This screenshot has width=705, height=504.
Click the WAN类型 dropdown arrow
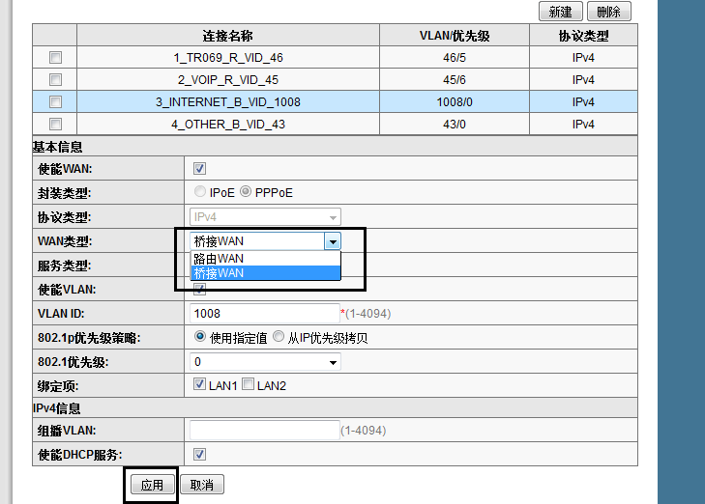point(333,241)
